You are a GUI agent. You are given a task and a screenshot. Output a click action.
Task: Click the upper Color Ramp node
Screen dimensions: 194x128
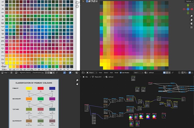[x=130, y=99]
